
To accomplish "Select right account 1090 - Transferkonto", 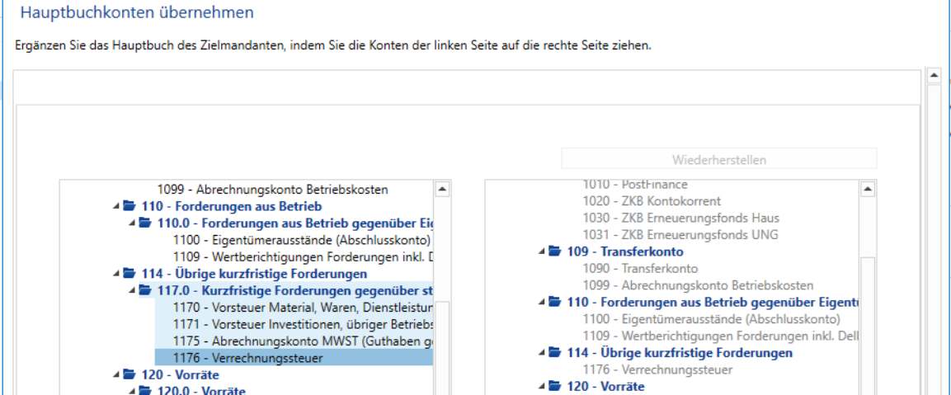I will click(x=641, y=268).
